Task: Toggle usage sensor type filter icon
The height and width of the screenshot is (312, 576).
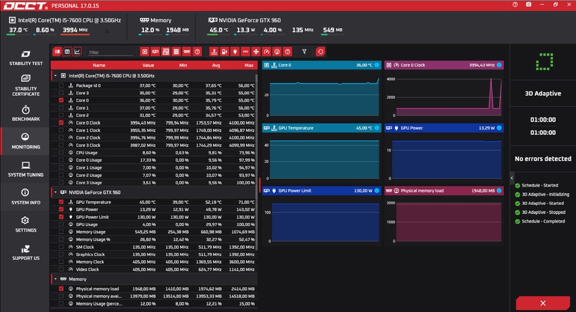Action: 277,52
